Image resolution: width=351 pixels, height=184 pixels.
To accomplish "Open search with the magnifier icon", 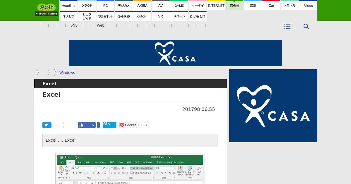I will (306, 27).
